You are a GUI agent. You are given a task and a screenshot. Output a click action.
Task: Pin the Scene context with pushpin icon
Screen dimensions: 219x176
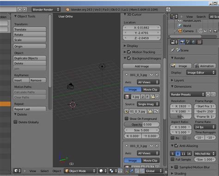(172, 50)
